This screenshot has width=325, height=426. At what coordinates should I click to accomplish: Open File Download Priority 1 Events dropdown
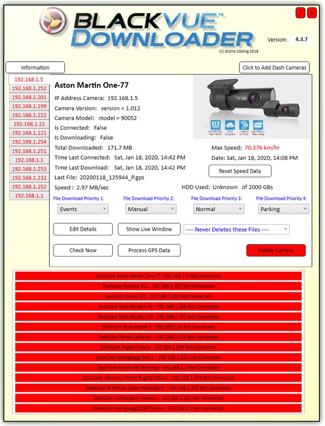[x=83, y=209]
